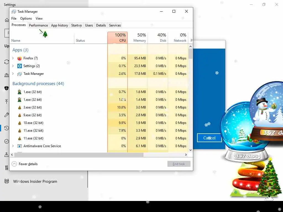Click the Background processes (44) heading
Viewport: 283px width, 212px height.
tap(38, 84)
